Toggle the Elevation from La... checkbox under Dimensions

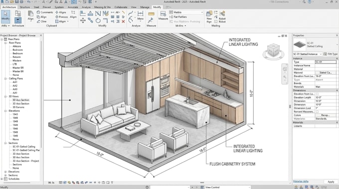point(317,94)
